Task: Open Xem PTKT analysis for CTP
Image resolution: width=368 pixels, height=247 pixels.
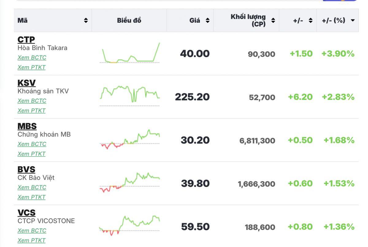Action: pos(32,67)
